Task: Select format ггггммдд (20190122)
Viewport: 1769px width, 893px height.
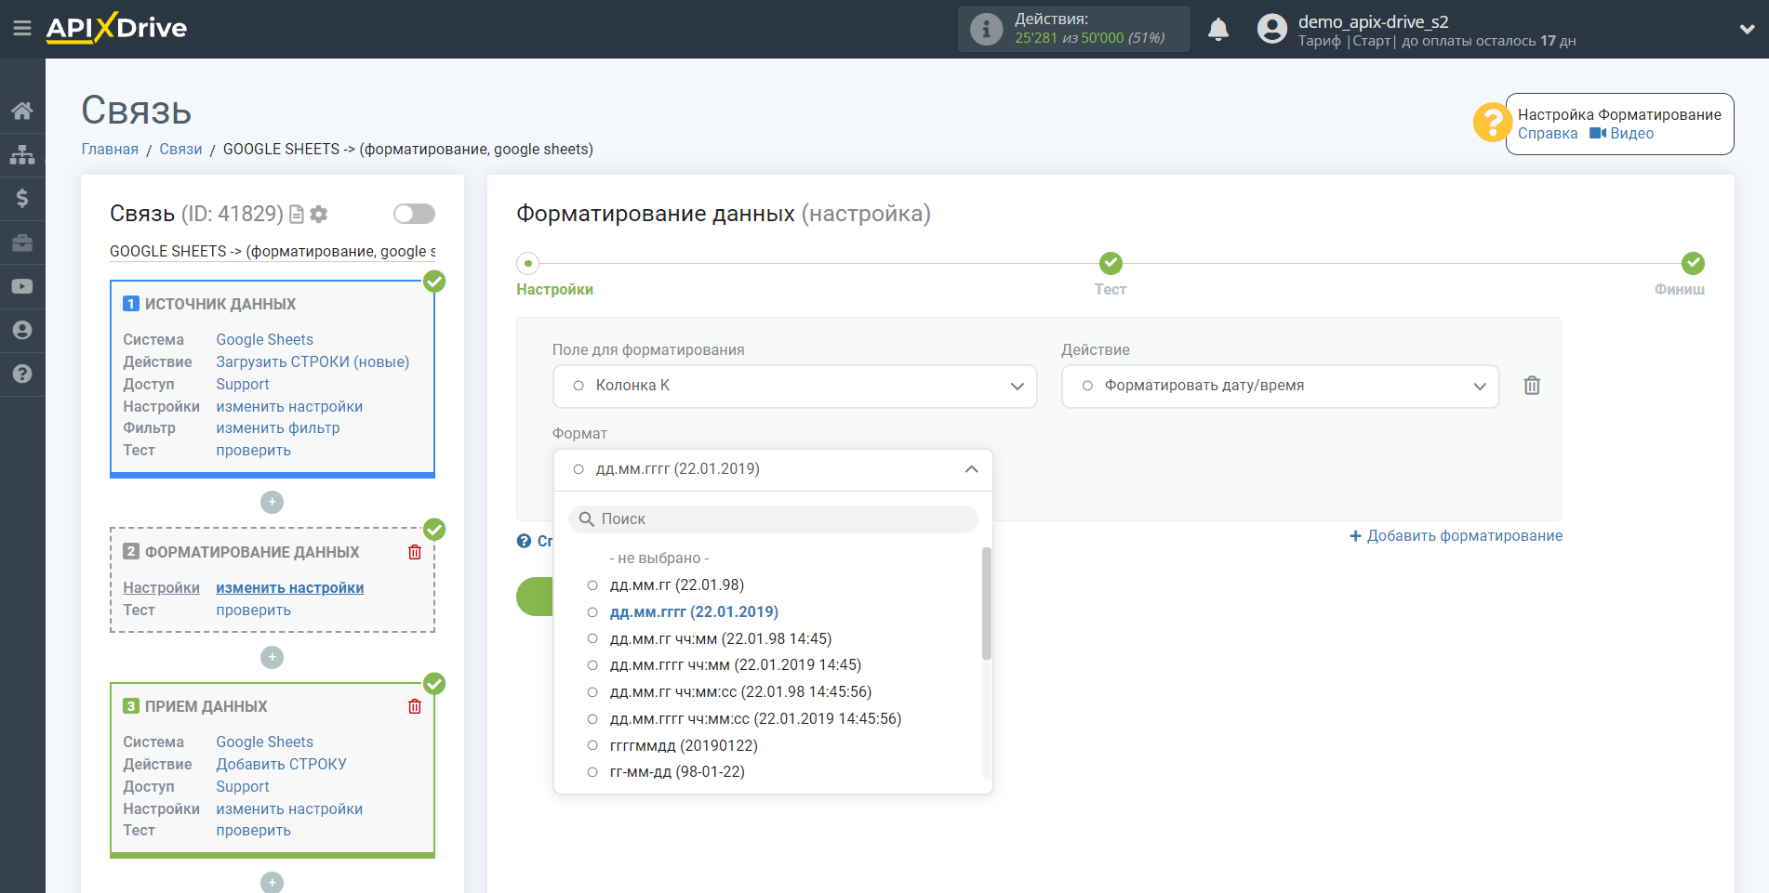Action: tap(684, 745)
